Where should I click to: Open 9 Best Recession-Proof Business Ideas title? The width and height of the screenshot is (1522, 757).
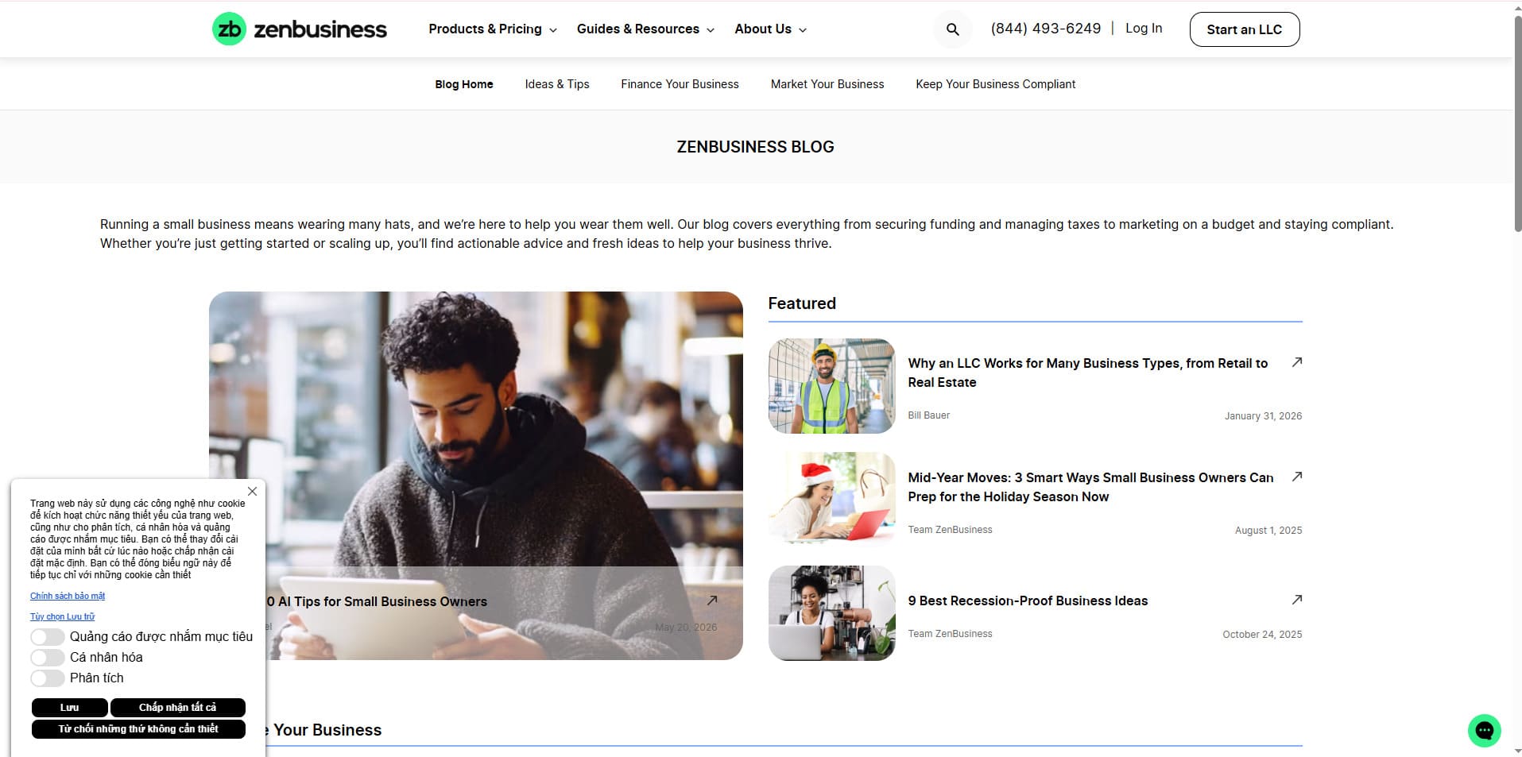point(1028,601)
